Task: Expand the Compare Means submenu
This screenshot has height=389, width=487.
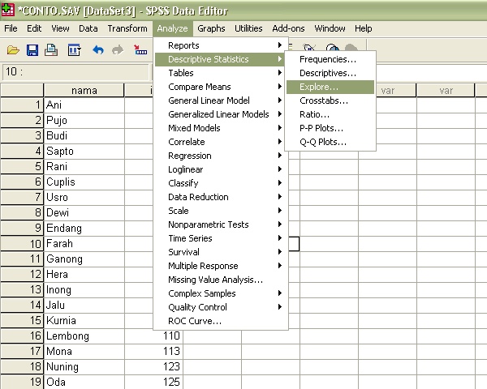Action: [221, 87]
